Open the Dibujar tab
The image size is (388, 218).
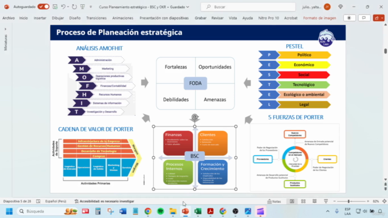(58, 18)
